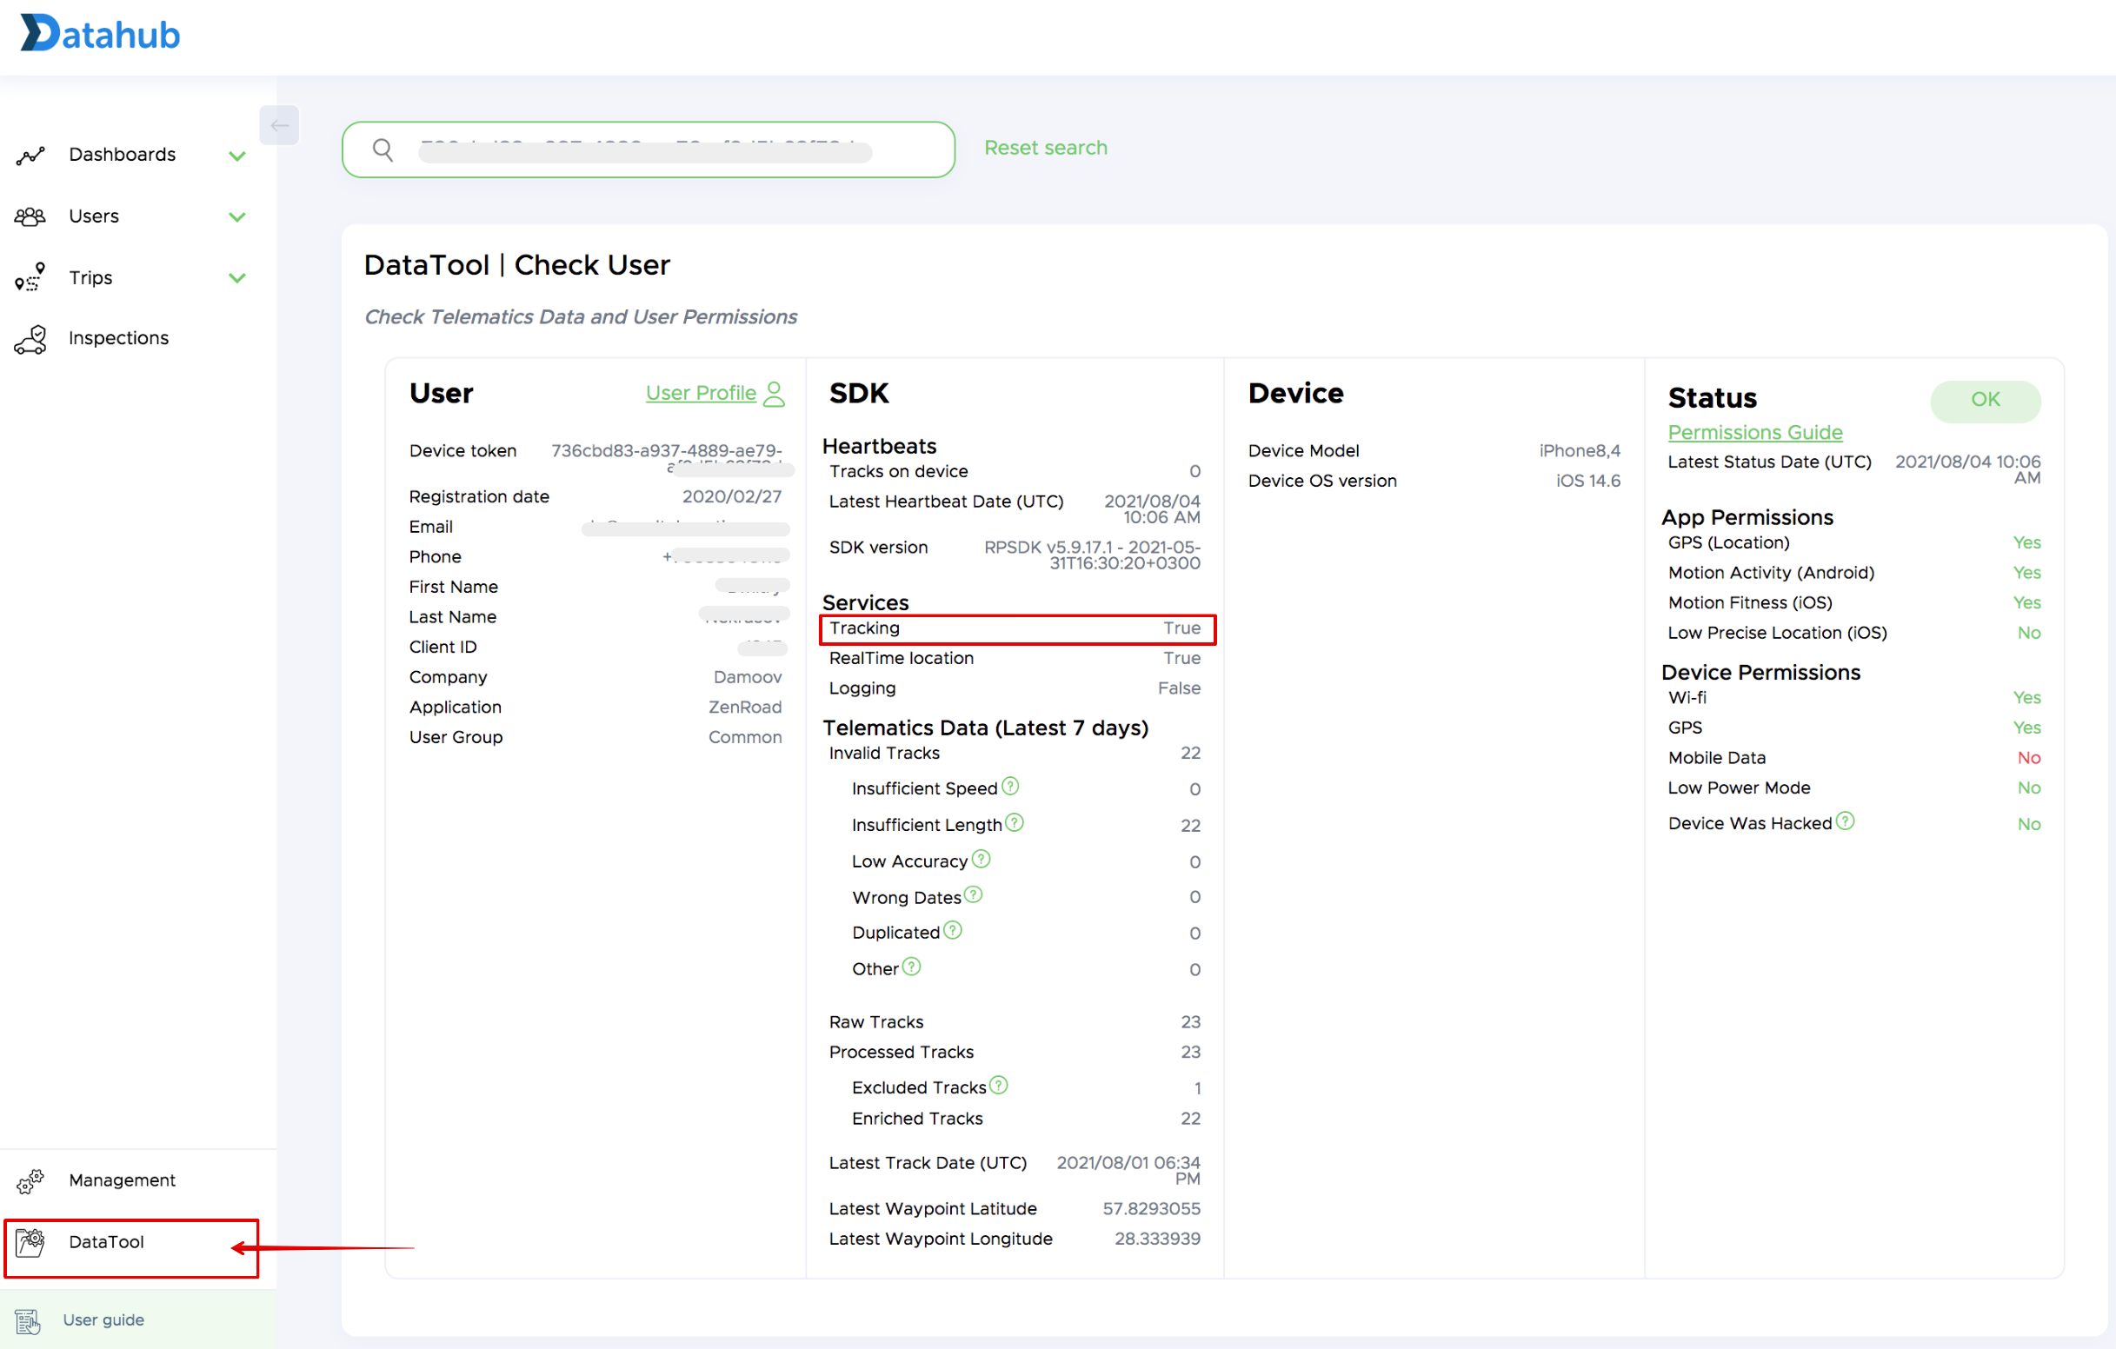The width and height of the screenshot is (2116, 1349).
Task: Open the Permissions Guide link
Action: tap(1755, 432)
